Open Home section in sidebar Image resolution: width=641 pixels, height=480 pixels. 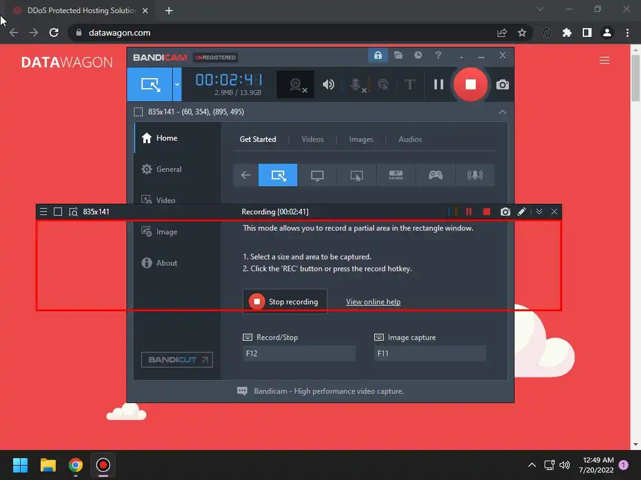pyautogui.click(x=177, y=138)
